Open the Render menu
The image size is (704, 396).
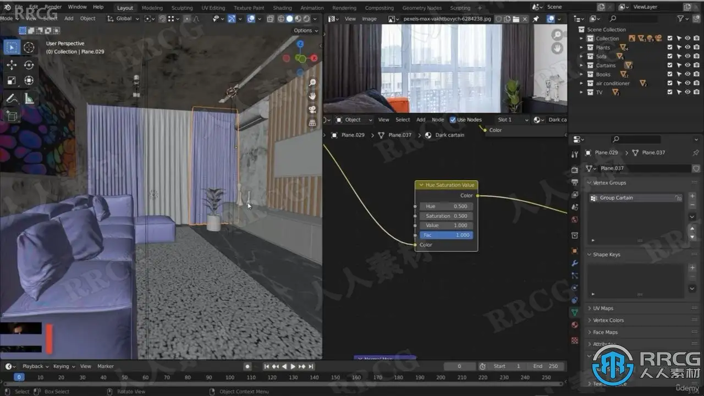point(53,7)
